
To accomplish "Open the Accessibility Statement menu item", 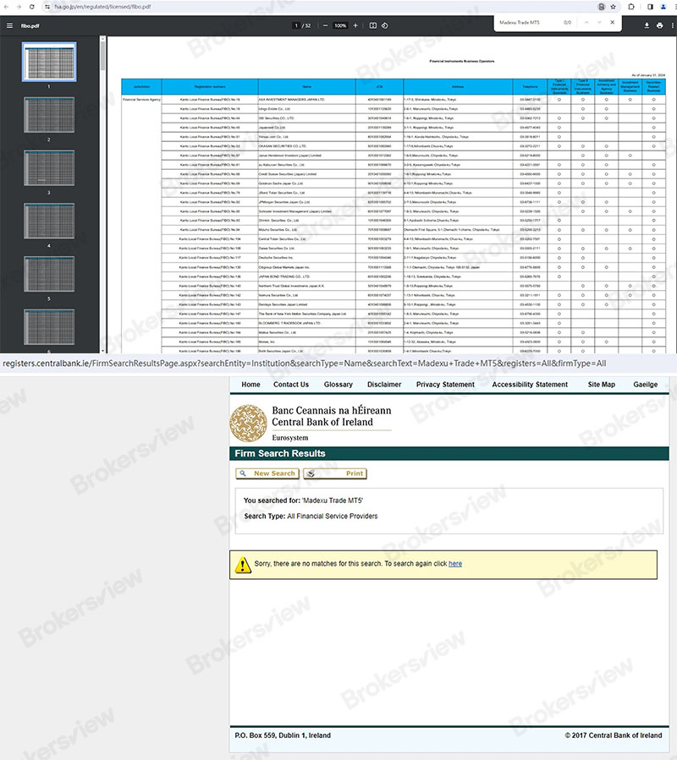I will tap(530, 385).
